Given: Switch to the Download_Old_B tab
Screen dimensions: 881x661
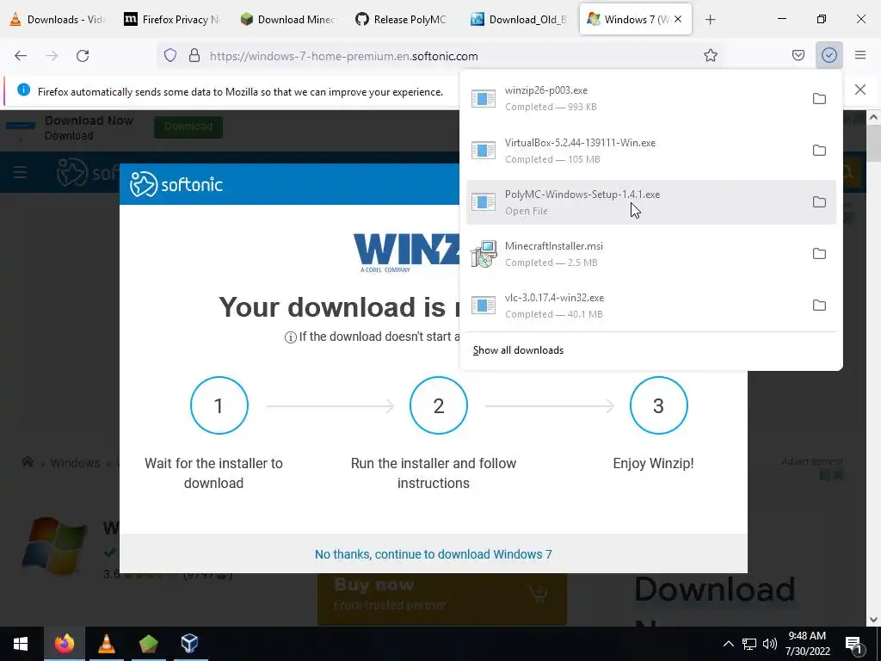Looking at the screenshot, I should pos(519,19).
